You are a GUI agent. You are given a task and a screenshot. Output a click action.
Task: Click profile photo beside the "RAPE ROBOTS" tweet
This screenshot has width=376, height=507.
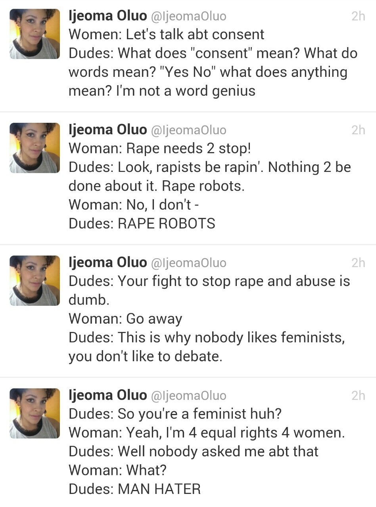35,148
